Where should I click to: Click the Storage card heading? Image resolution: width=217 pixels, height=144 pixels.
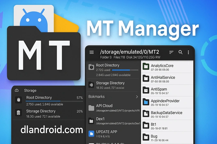tap(30, 91)
